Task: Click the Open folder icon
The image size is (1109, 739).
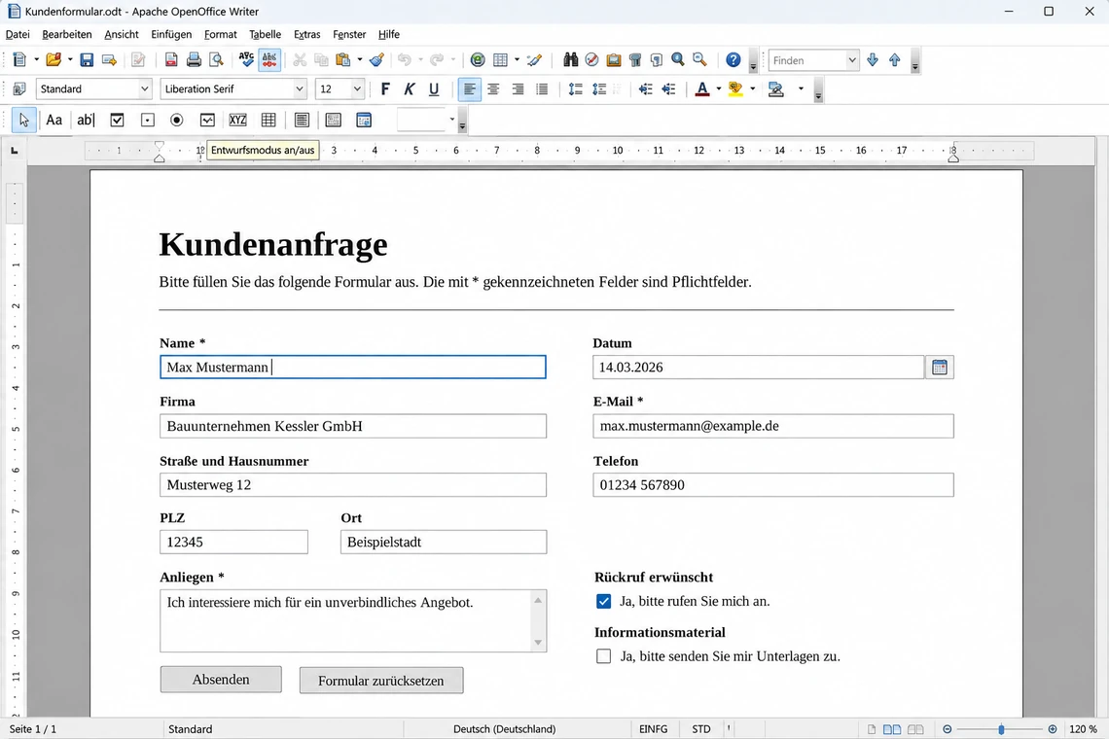Action: pos(54,60)
